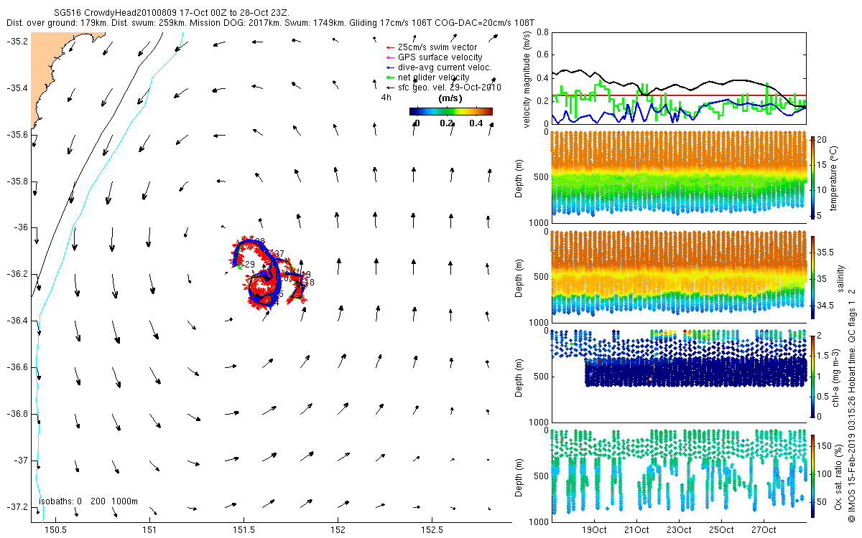
Task: Select the 'sfc geo. vel. 29-Oct-2010' legend entry
Action: point(443,87)
